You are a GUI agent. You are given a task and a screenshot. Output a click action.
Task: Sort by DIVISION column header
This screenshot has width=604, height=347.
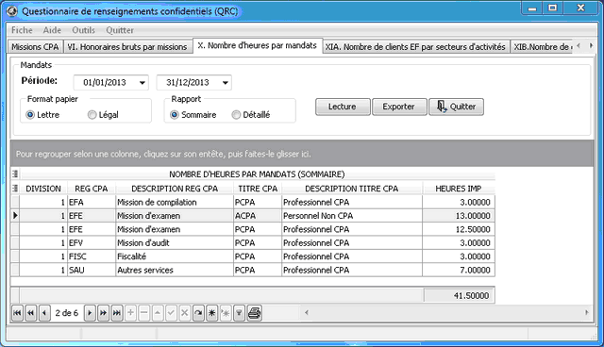click(43, 189)
